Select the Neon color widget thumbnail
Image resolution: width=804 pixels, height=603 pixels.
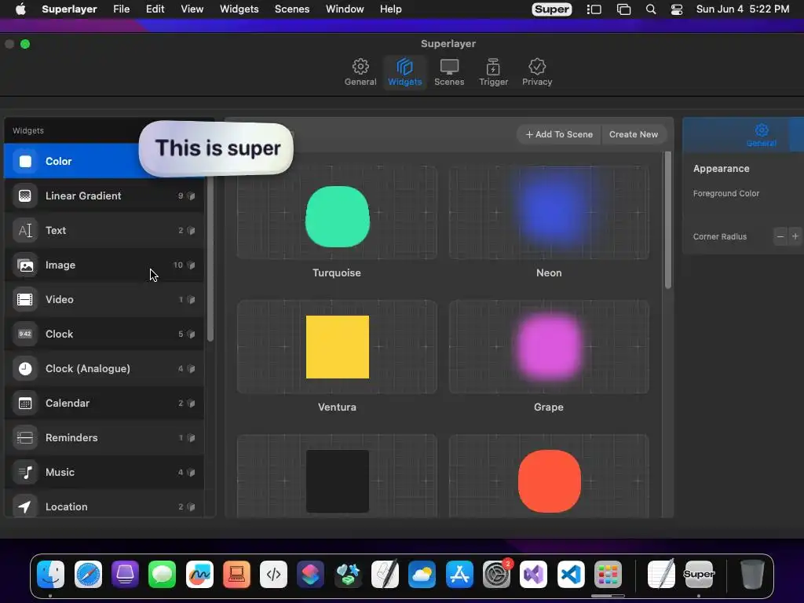(x=549, y=212)
